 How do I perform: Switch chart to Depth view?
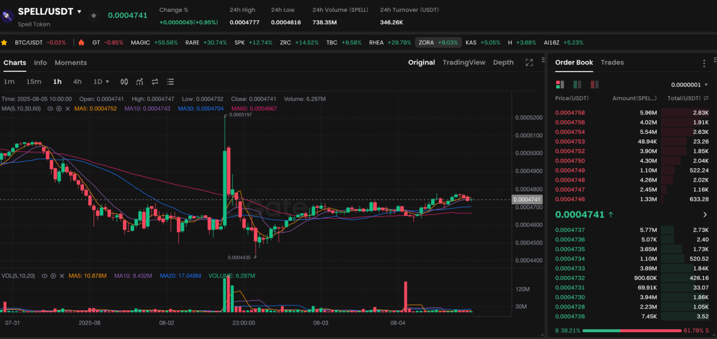click(x=503, y=63)
